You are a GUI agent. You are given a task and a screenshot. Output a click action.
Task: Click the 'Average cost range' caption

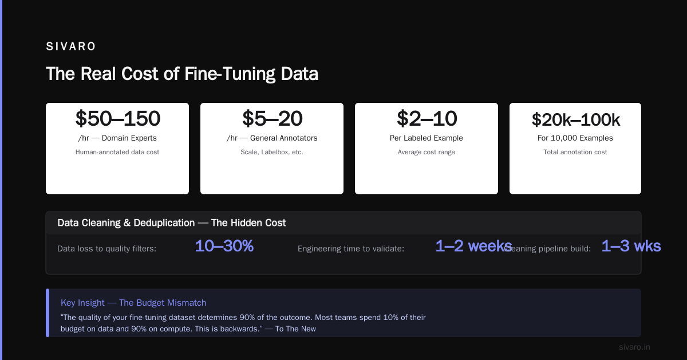(427, 152)
